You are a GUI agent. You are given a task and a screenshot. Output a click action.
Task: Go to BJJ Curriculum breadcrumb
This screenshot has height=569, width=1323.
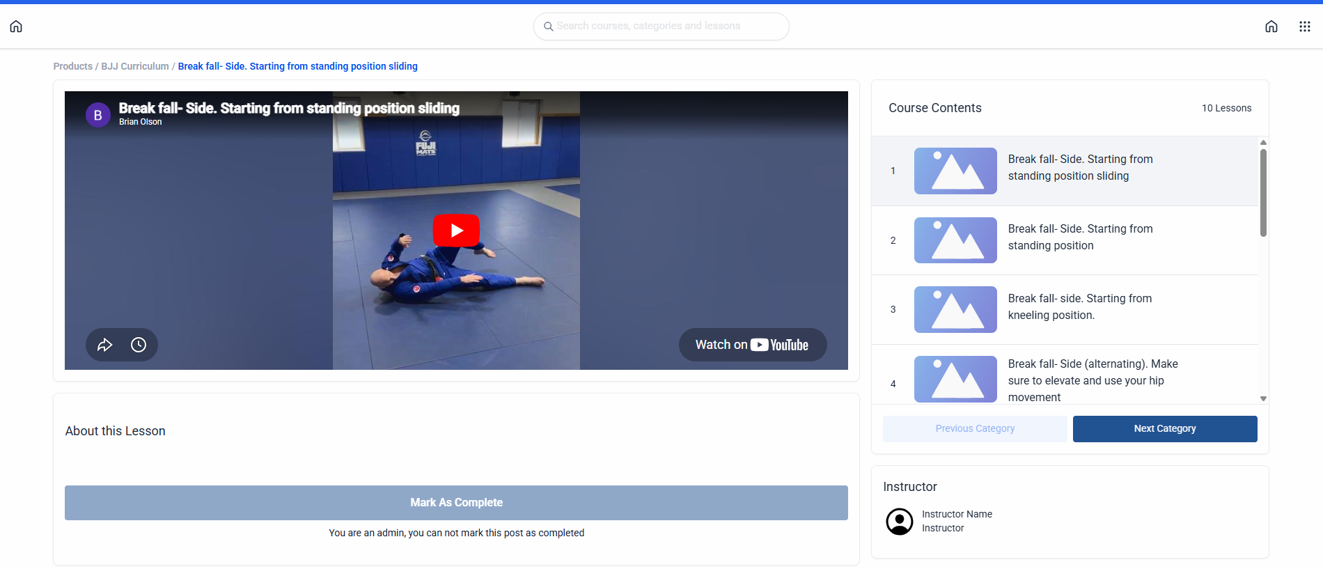pos(135,66)
